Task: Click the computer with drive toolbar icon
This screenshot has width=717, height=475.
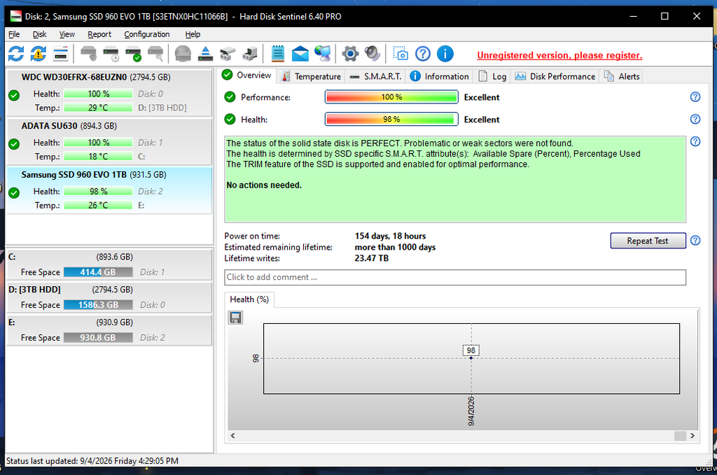Action: point(250,54)
